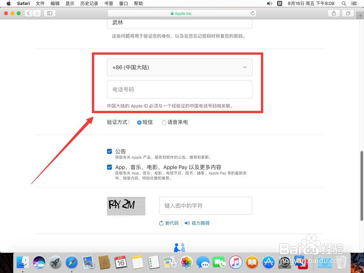
Task: Add a new tab with plus button
Action: 360,16
